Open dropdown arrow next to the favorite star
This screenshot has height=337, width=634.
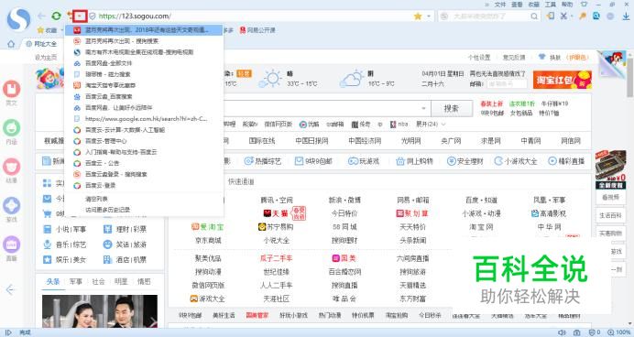point(429,16)
